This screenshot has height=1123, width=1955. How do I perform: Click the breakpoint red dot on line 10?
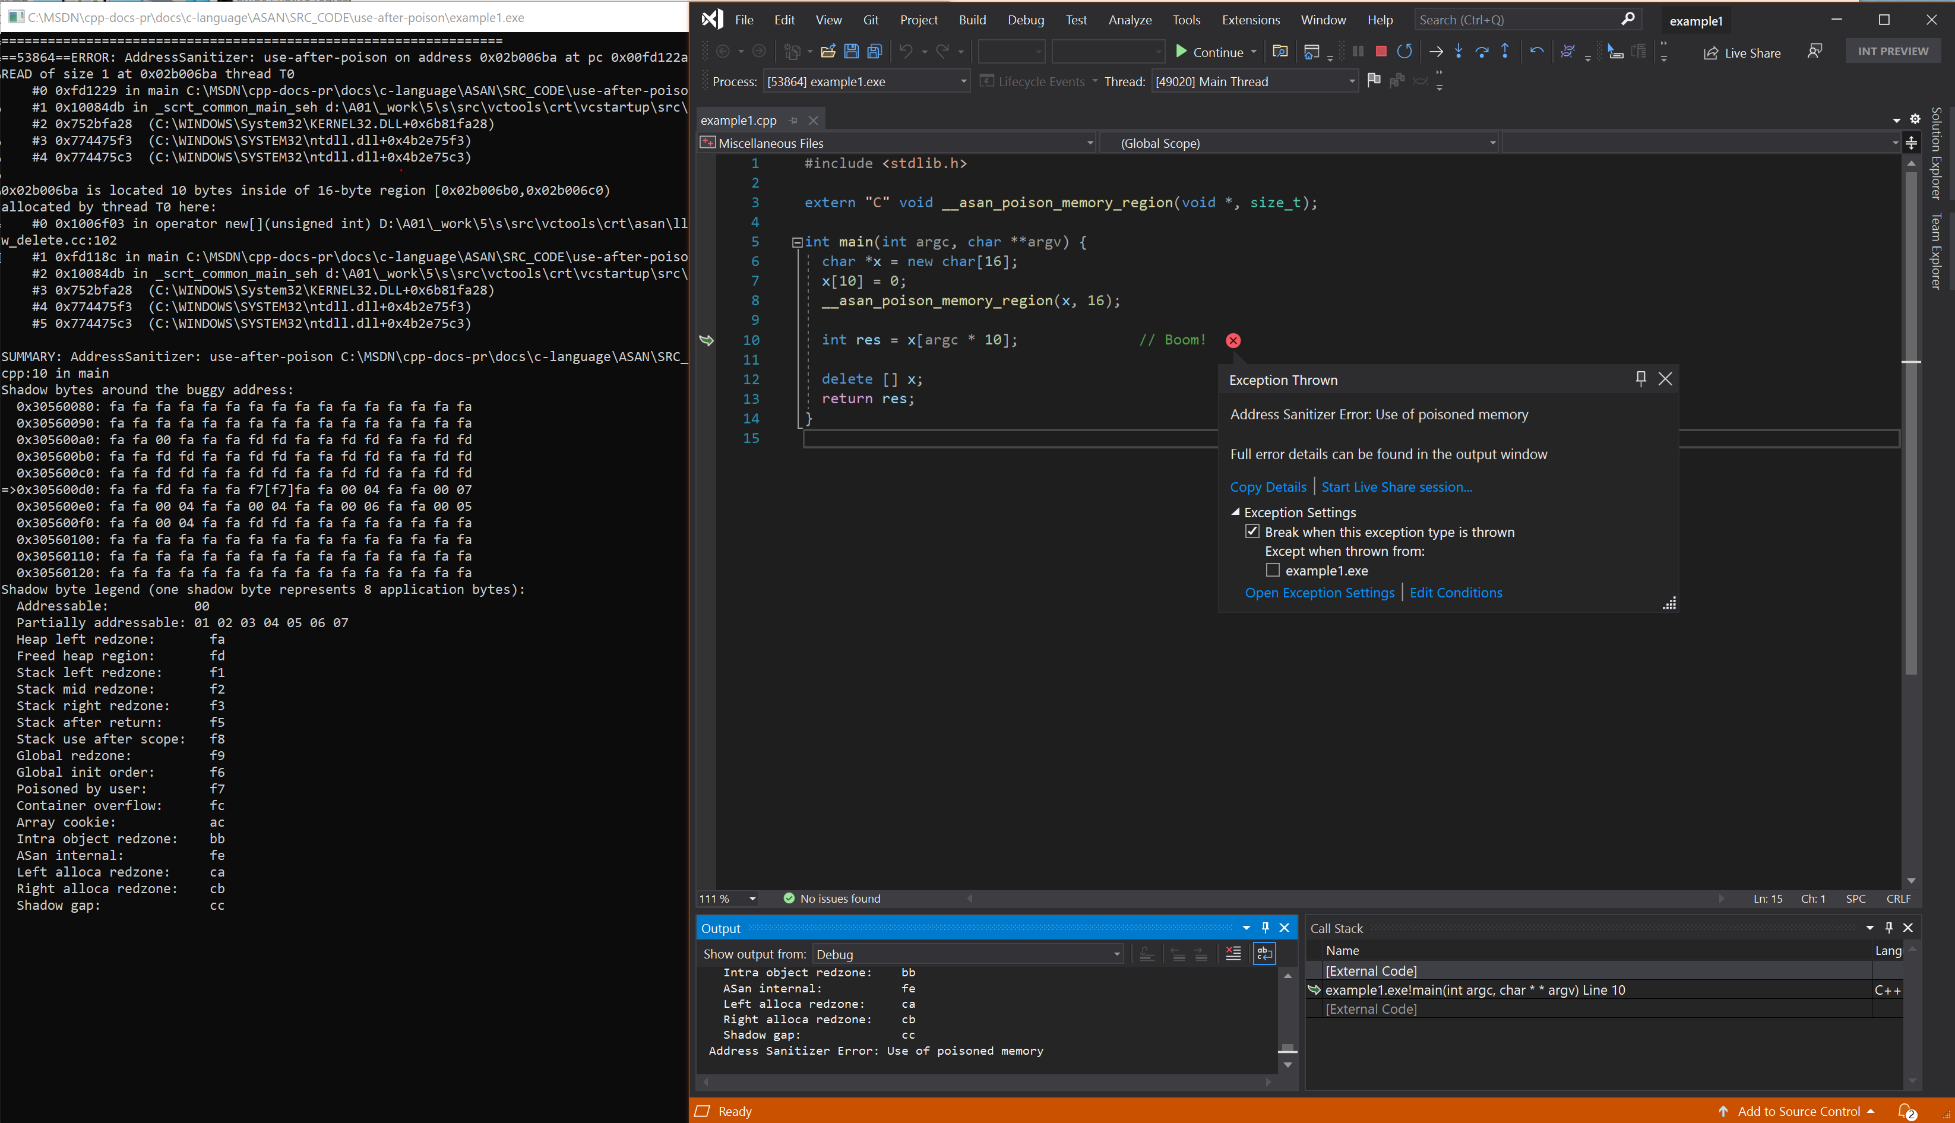(1234, 340)
